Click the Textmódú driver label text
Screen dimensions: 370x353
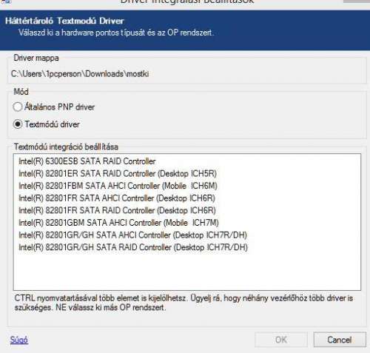pos(52,124)
